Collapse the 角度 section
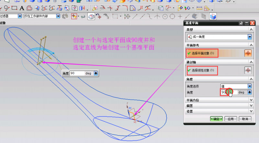The width and height of the screenshot is (259, 143). (x=251, y=79)
